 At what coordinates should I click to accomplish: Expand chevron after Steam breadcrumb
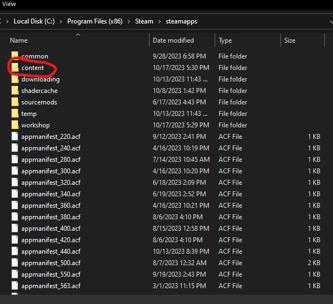159,22
